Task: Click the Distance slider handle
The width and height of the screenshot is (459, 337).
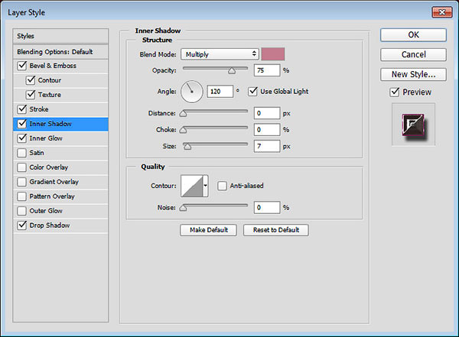Action: (x=183, y=114)
